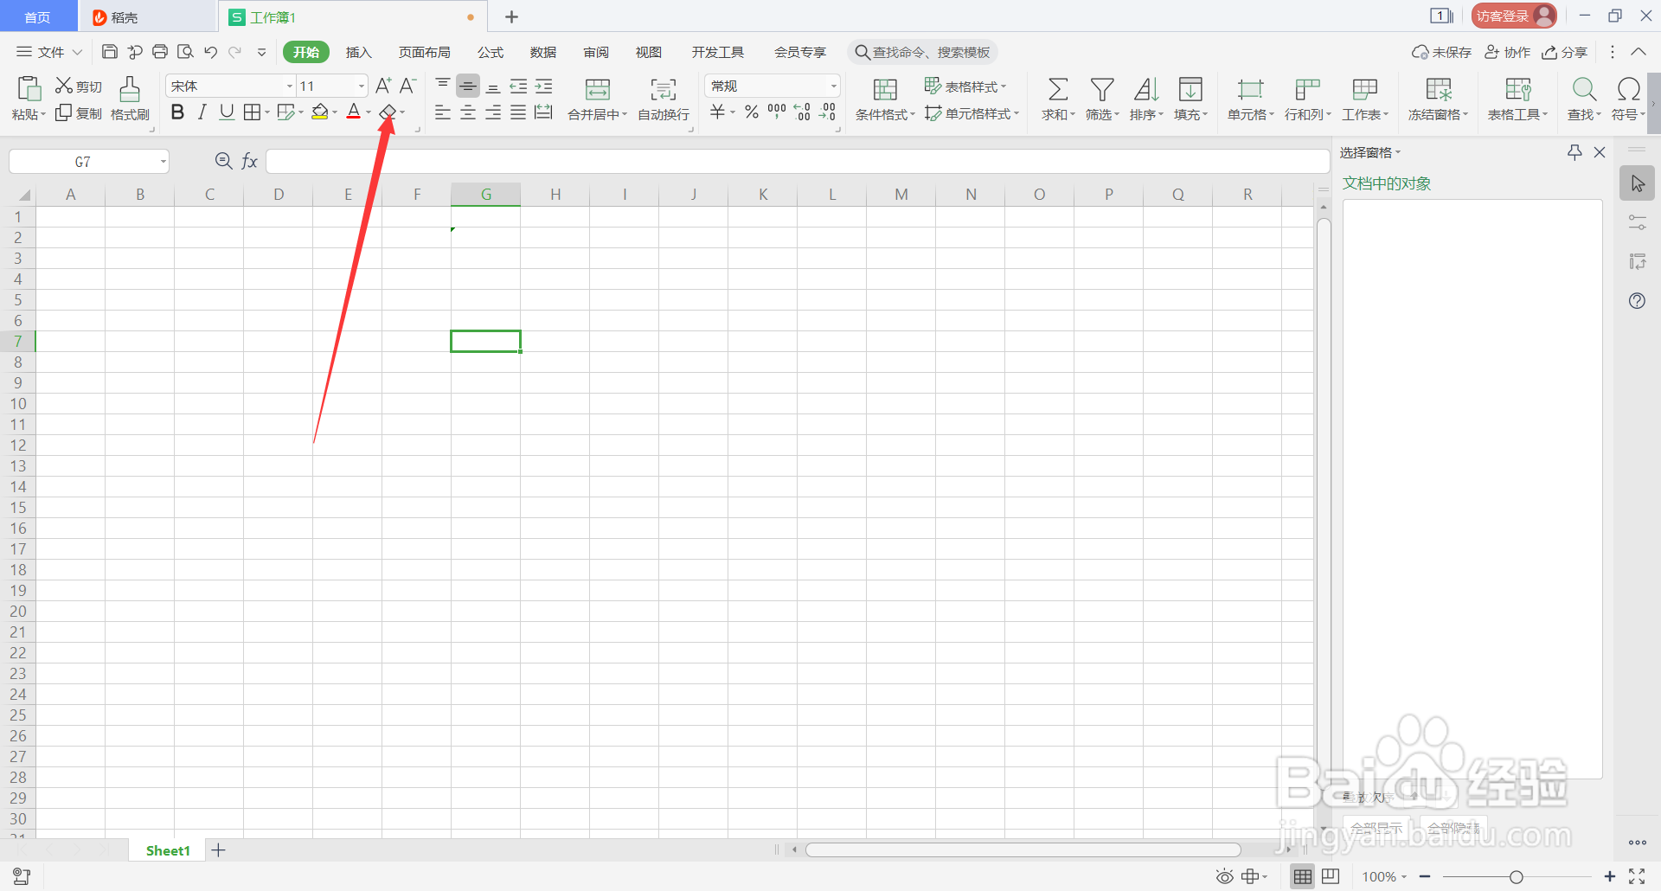1661x891 pixels.
Task: Open the 数据 Data tab
Action: pyautogui.click(x=543, y=52)
